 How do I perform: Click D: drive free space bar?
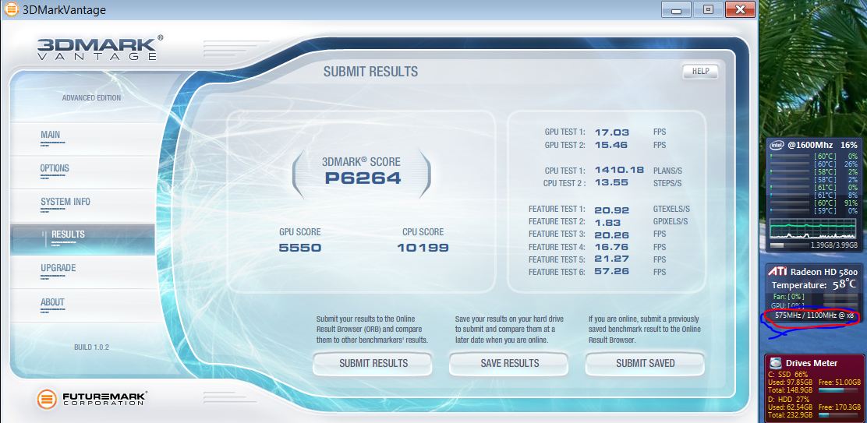[x=837, y=414]
